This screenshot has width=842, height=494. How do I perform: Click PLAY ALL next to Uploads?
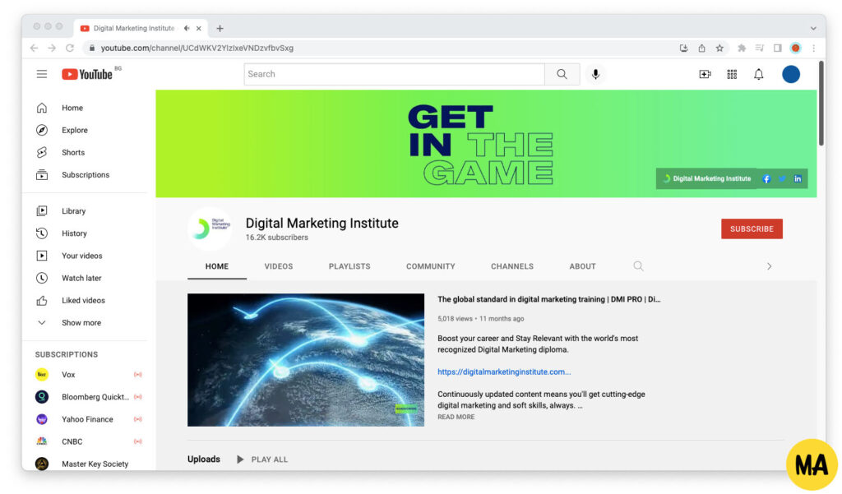pyautogui.click(x=262, y=459)
